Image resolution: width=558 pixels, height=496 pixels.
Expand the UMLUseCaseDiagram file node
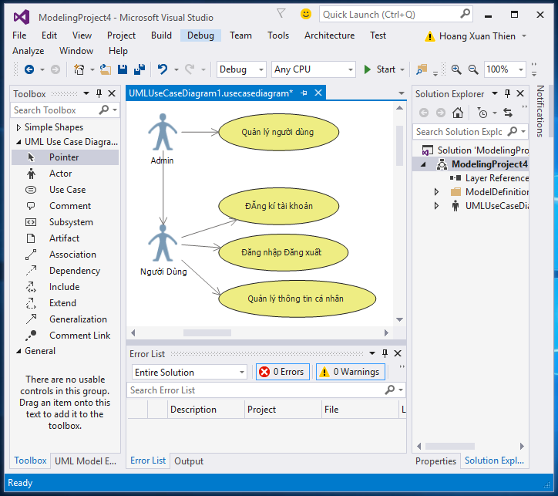pos(437,206)
